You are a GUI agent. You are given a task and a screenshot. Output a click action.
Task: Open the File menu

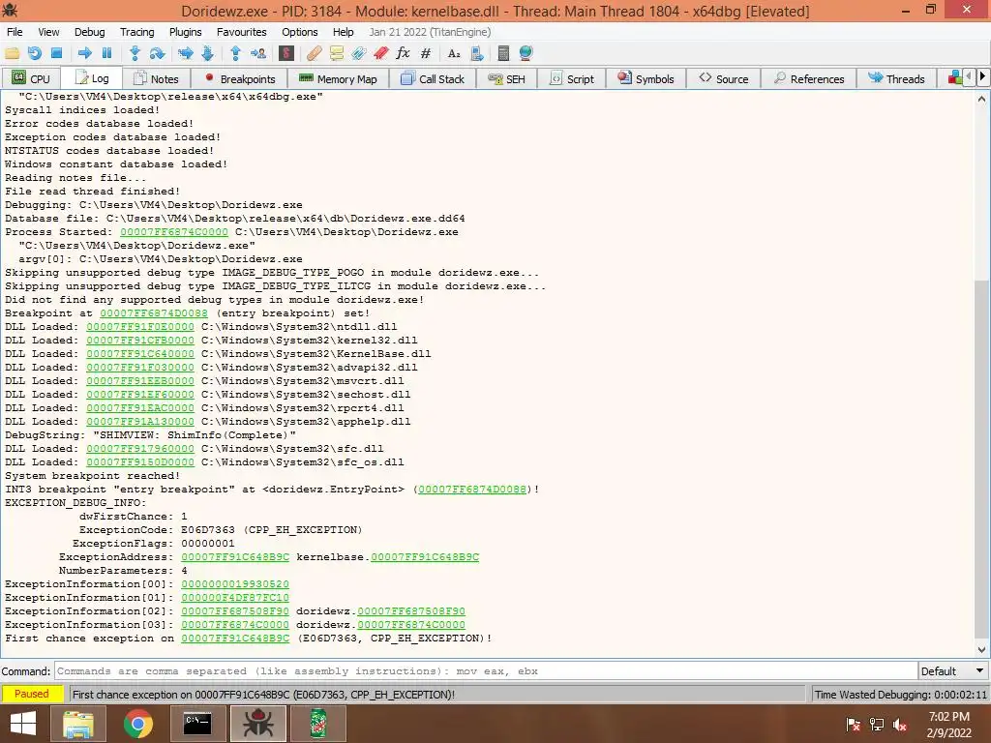[x=15, y=32]
